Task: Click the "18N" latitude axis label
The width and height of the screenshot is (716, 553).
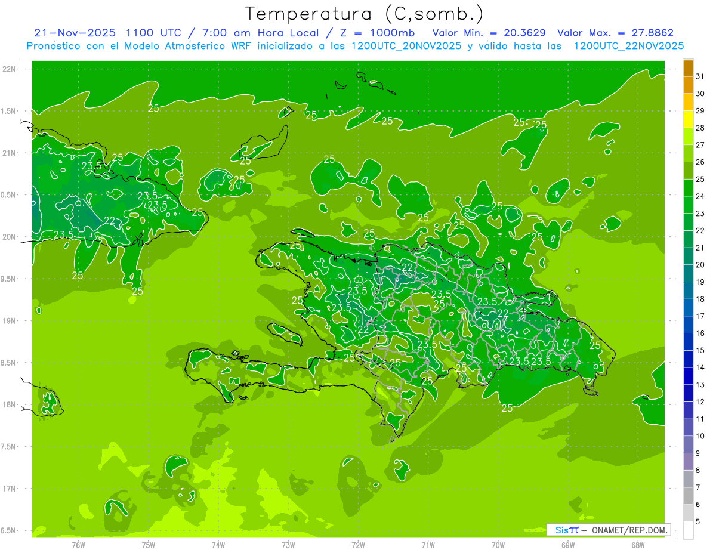Action: coord(10,404)
